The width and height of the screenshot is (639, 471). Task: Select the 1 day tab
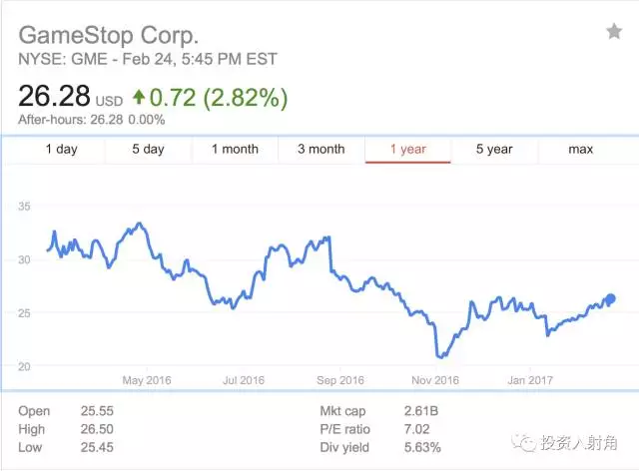tap(61, 150)
